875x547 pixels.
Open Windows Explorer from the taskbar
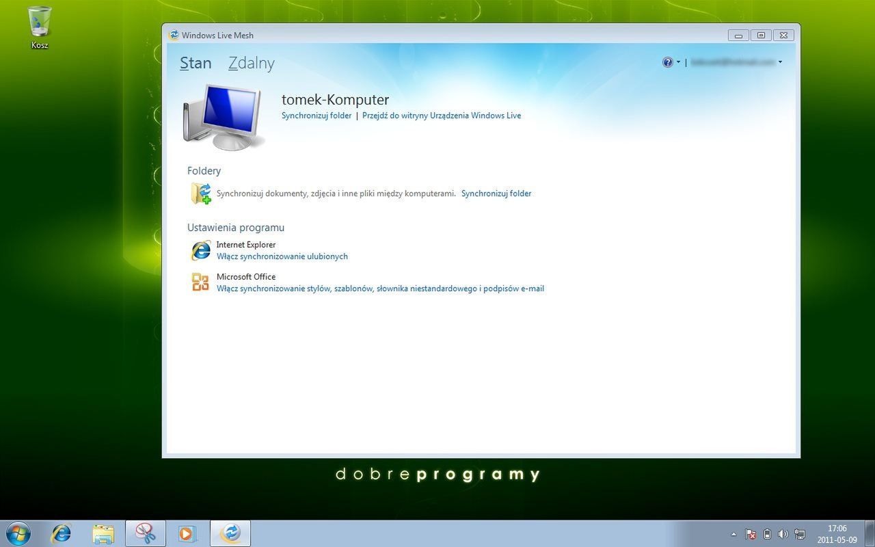(103, 533)
